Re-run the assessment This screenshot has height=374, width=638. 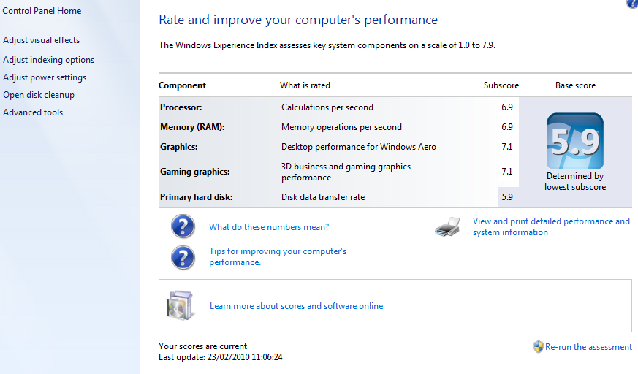588,347
